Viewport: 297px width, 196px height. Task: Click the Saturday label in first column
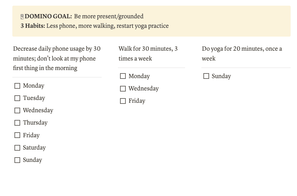click(34, 148)
